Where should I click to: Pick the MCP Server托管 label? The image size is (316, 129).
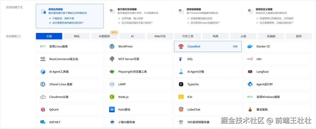(x=128, y=59)
